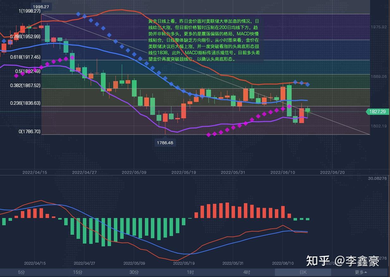Image resolution: width=390 pixels, height=277 pixels.
Task: Select the 日K daily candlestick tab
Action: click(x=303, y=272)
